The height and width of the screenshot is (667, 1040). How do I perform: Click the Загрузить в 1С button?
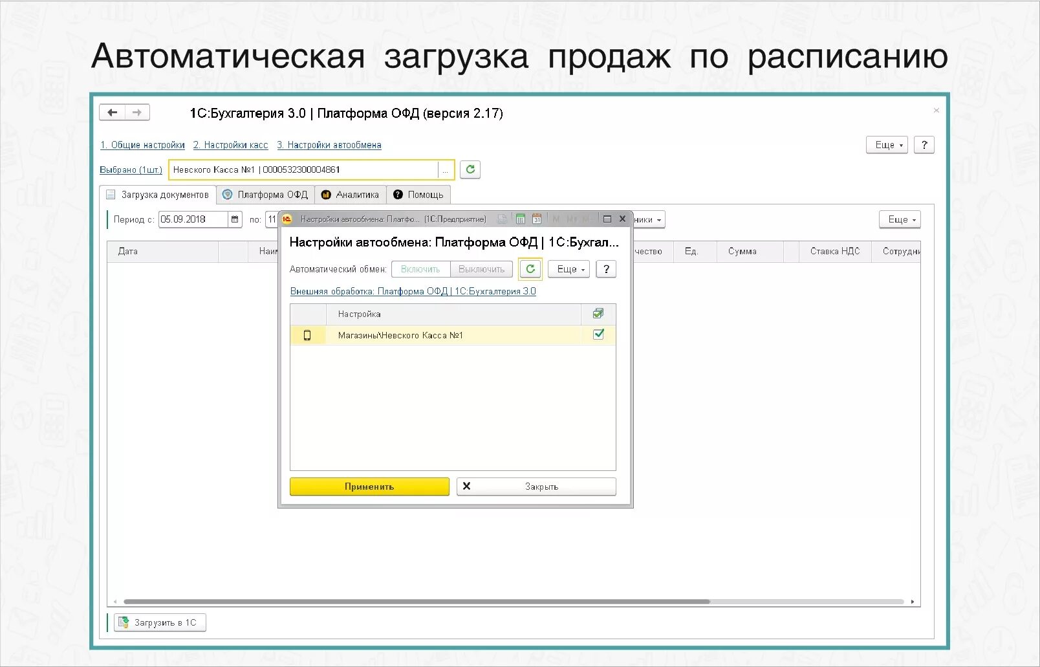click(x=160, y=622)
